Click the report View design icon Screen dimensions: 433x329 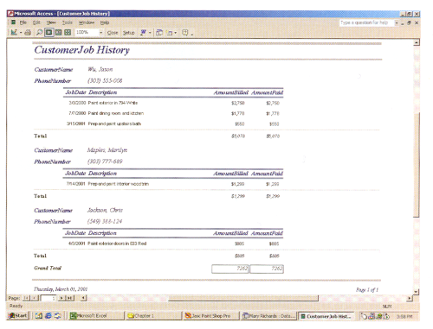[x=14, y=33]
